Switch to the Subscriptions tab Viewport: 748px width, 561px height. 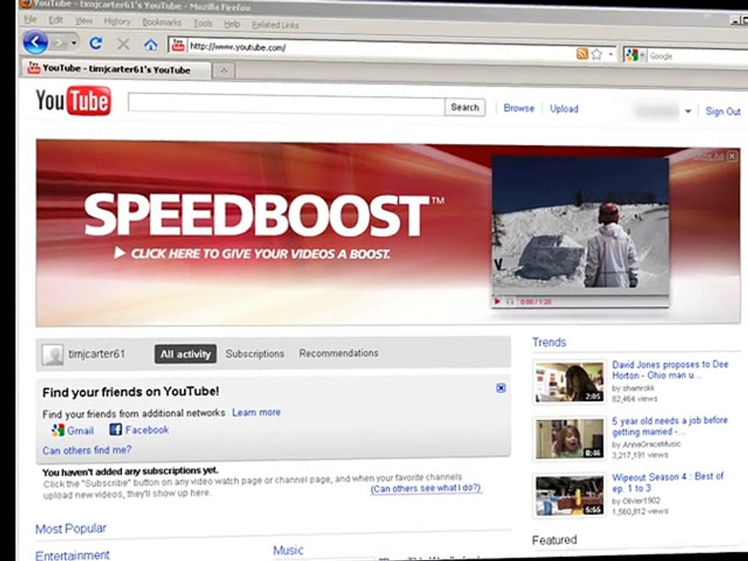click(255, 354)
